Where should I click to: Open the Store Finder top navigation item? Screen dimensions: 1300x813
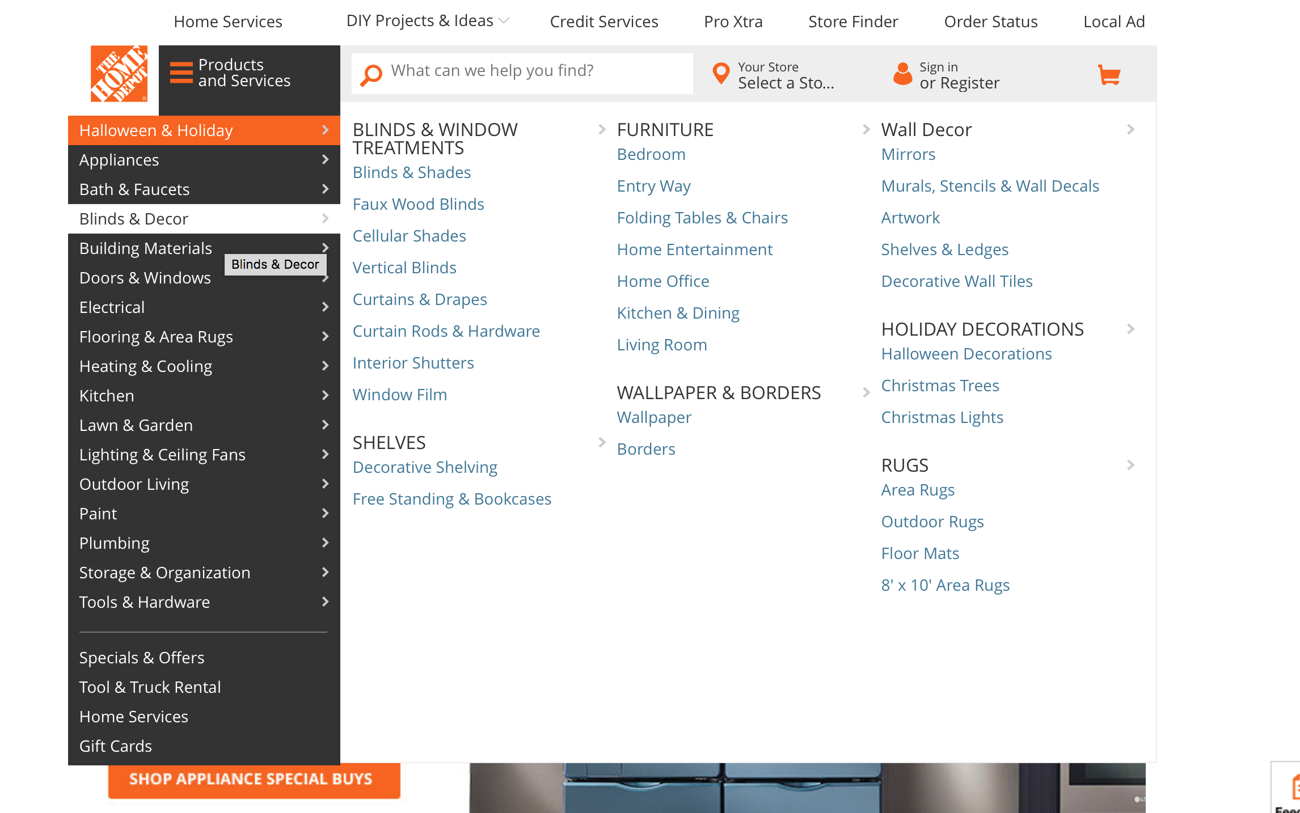(853, 22)
